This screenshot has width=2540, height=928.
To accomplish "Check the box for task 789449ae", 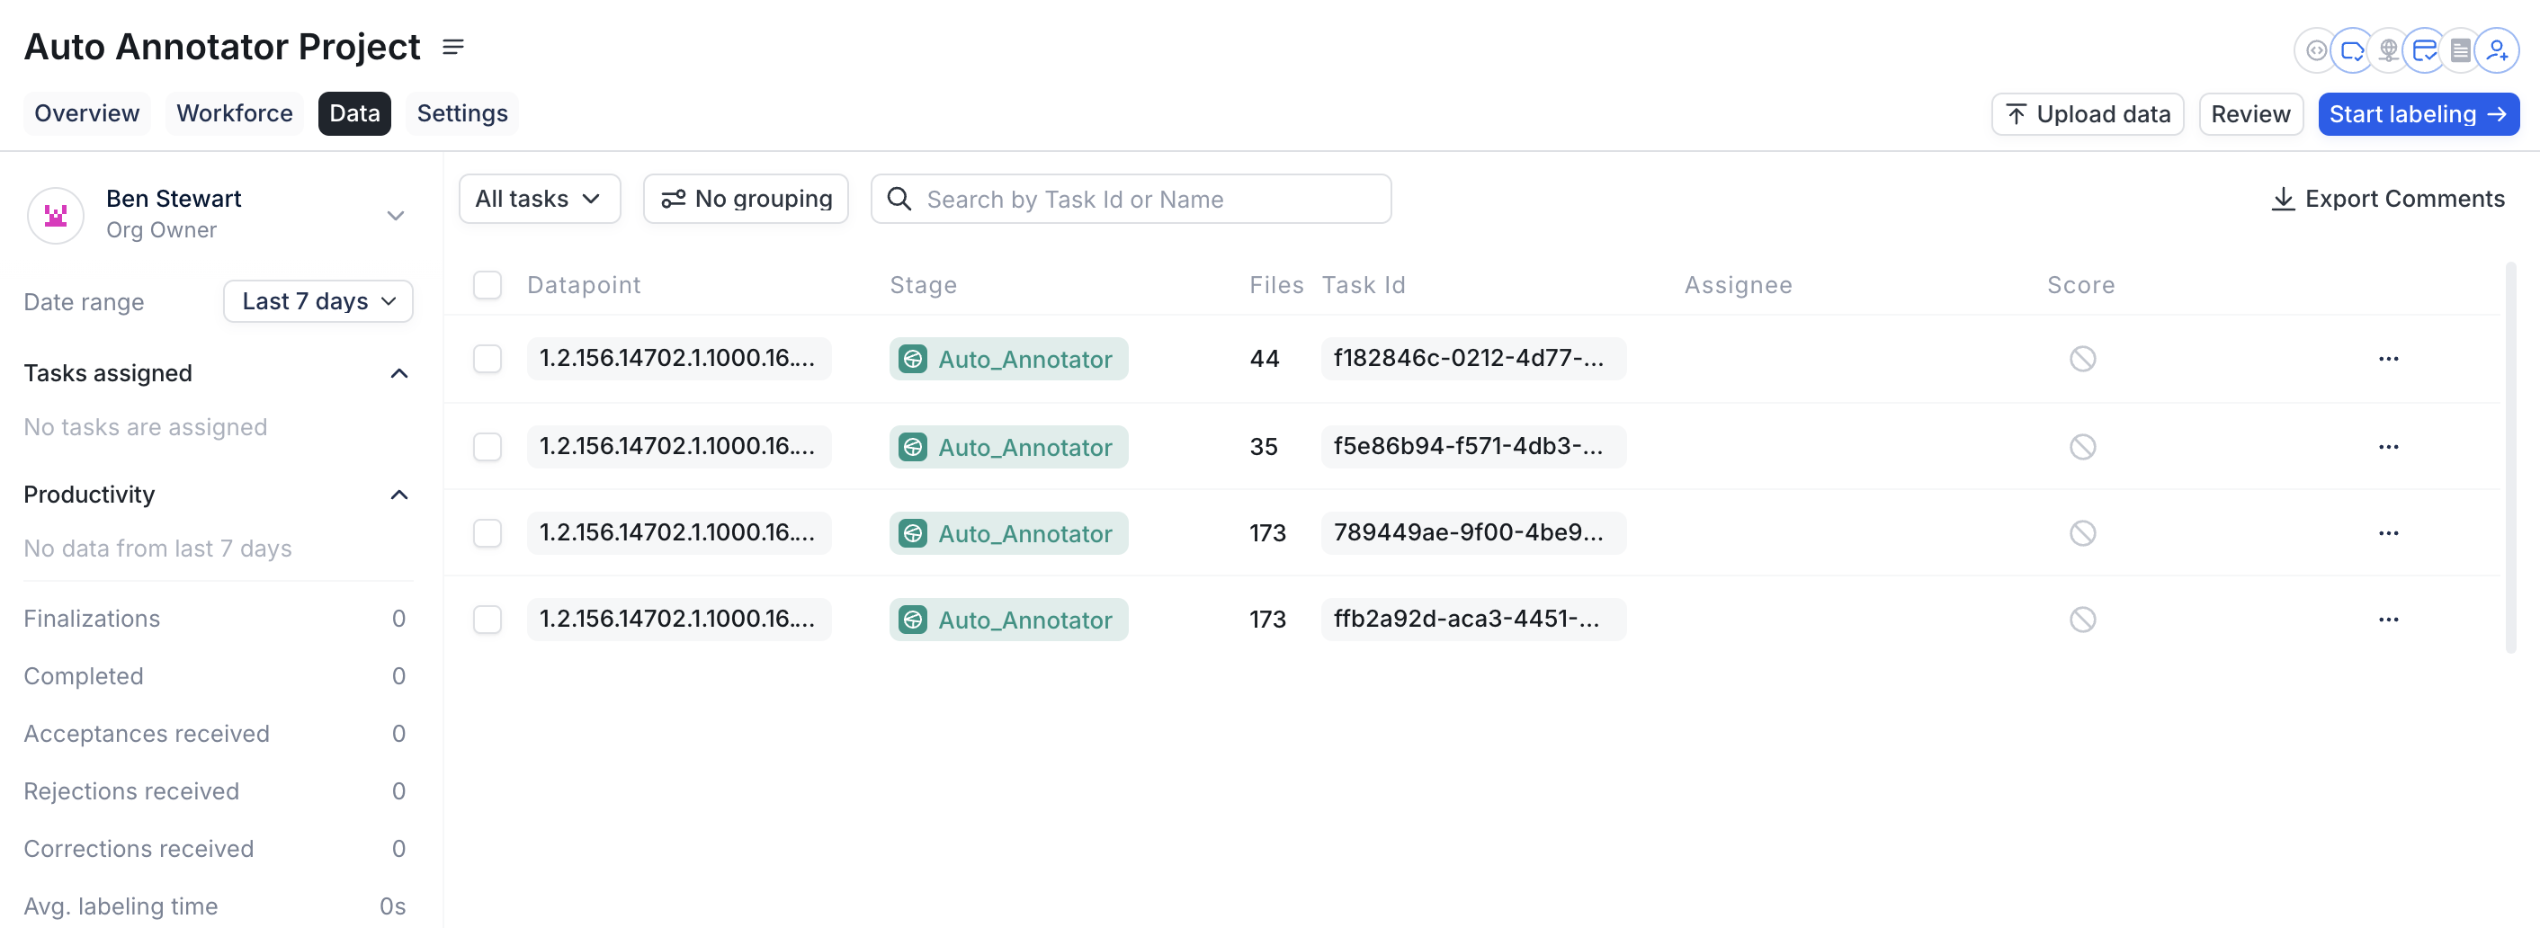I will point(487,533).
